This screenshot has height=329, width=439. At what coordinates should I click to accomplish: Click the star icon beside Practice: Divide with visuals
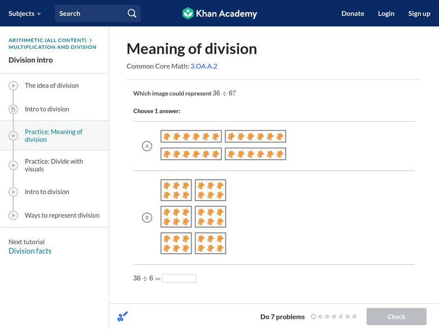click(x=14, y=165)
